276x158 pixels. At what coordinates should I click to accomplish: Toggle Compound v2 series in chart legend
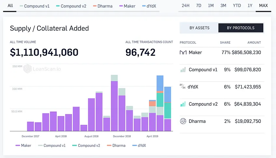pos(86,146)
